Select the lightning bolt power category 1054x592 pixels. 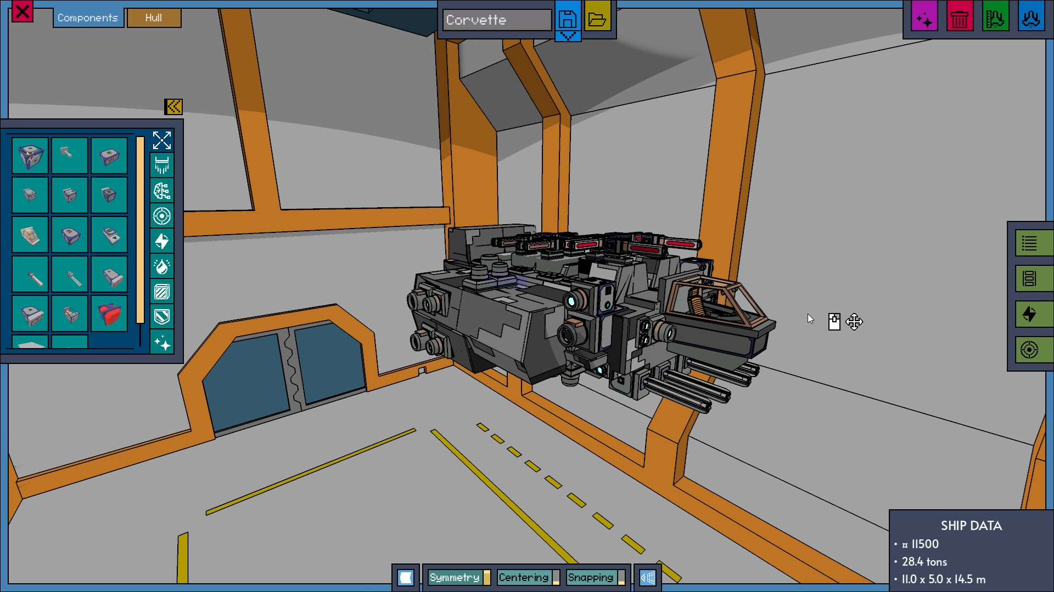(x=162, y=241)
